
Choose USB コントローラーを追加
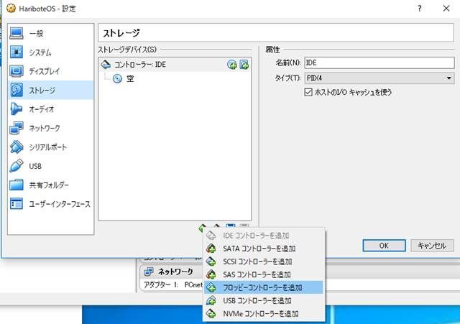(x=264, y=300)
